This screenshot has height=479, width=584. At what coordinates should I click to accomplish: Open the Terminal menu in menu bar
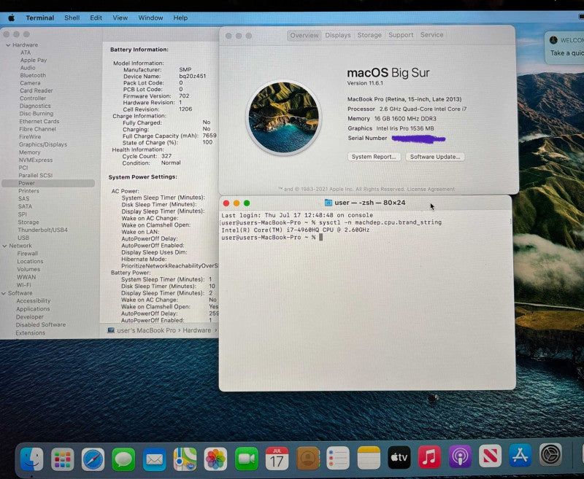(x=40, y=17)
